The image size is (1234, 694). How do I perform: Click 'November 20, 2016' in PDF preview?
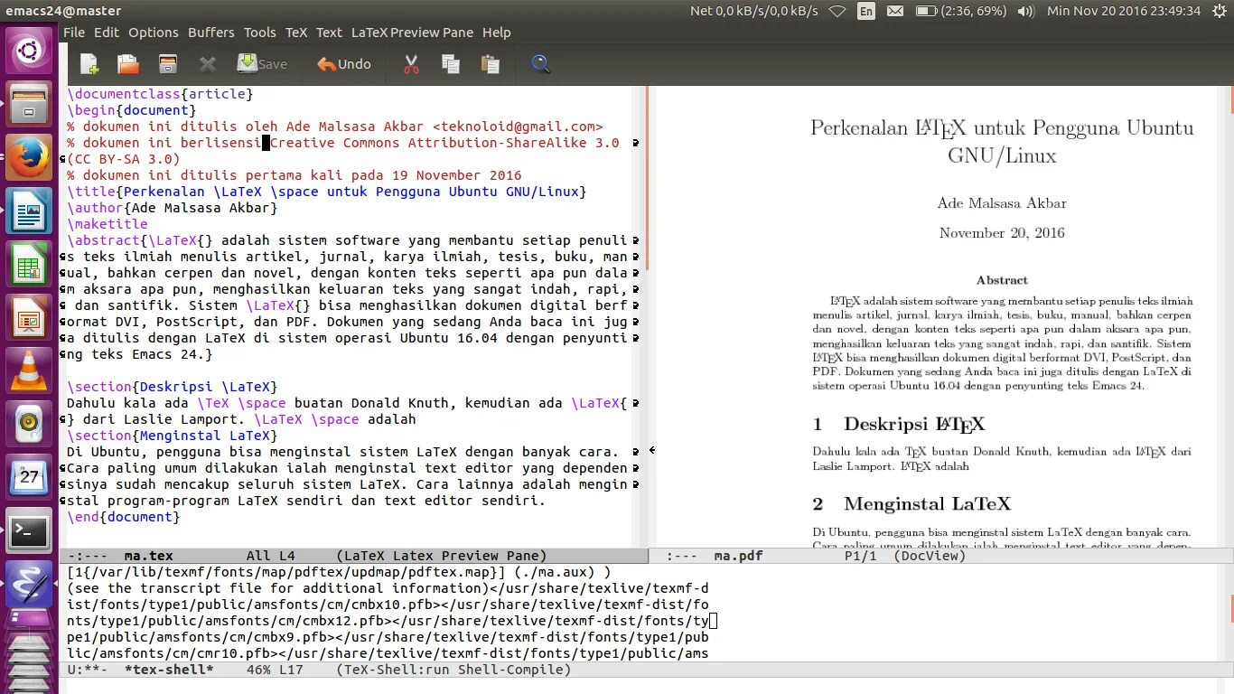pos(1002,233)
